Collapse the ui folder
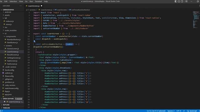Image resolution: width=200 pixels, height=112 pixels. [12, 33]
